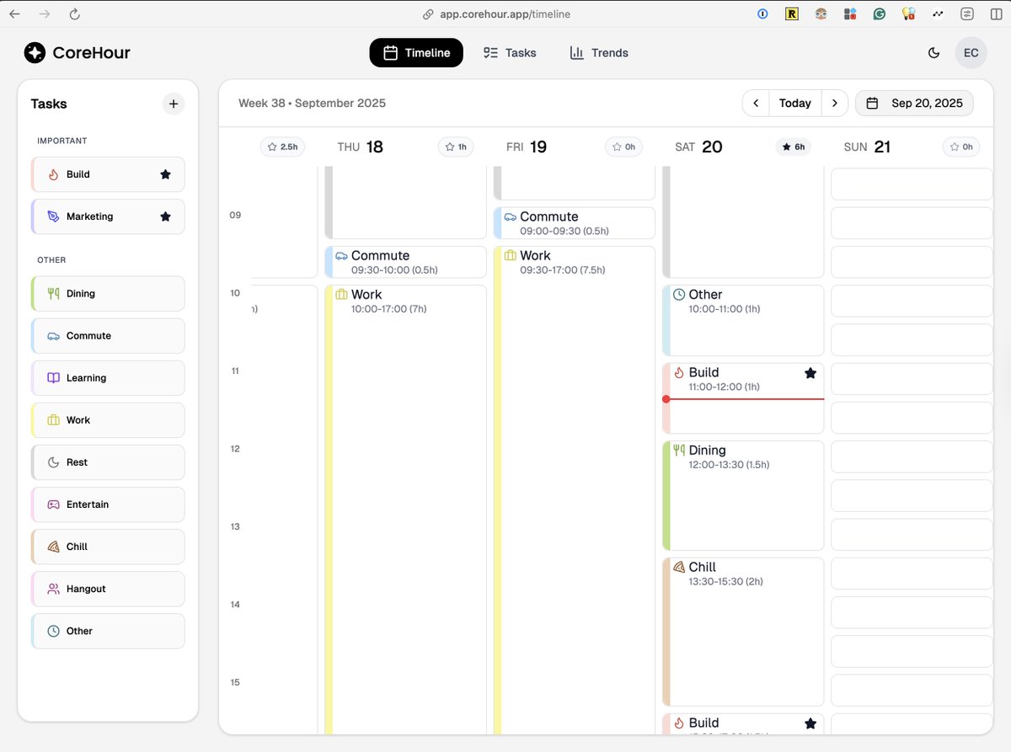Click the Commute car icon in sidebar
This screenshot has height=752, width=1011.
[x=53, y=336]
